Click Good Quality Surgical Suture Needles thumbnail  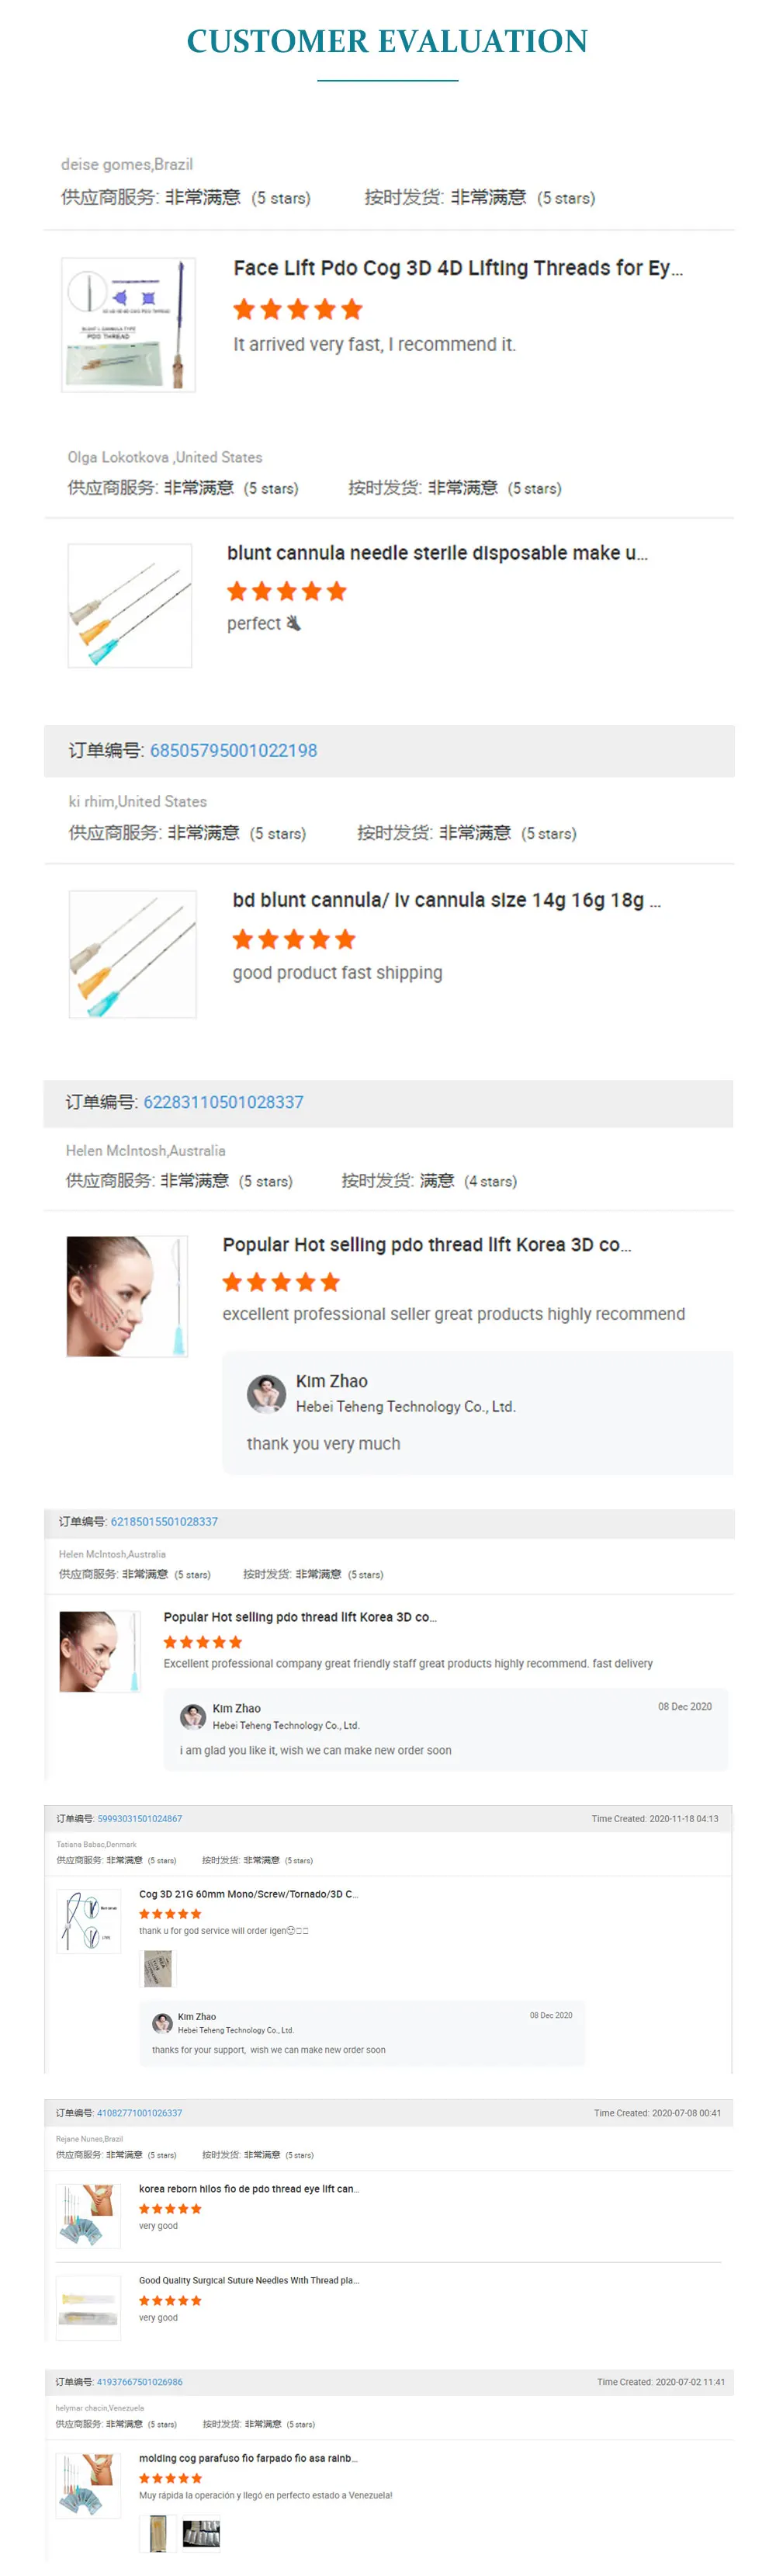(88, 2307)
